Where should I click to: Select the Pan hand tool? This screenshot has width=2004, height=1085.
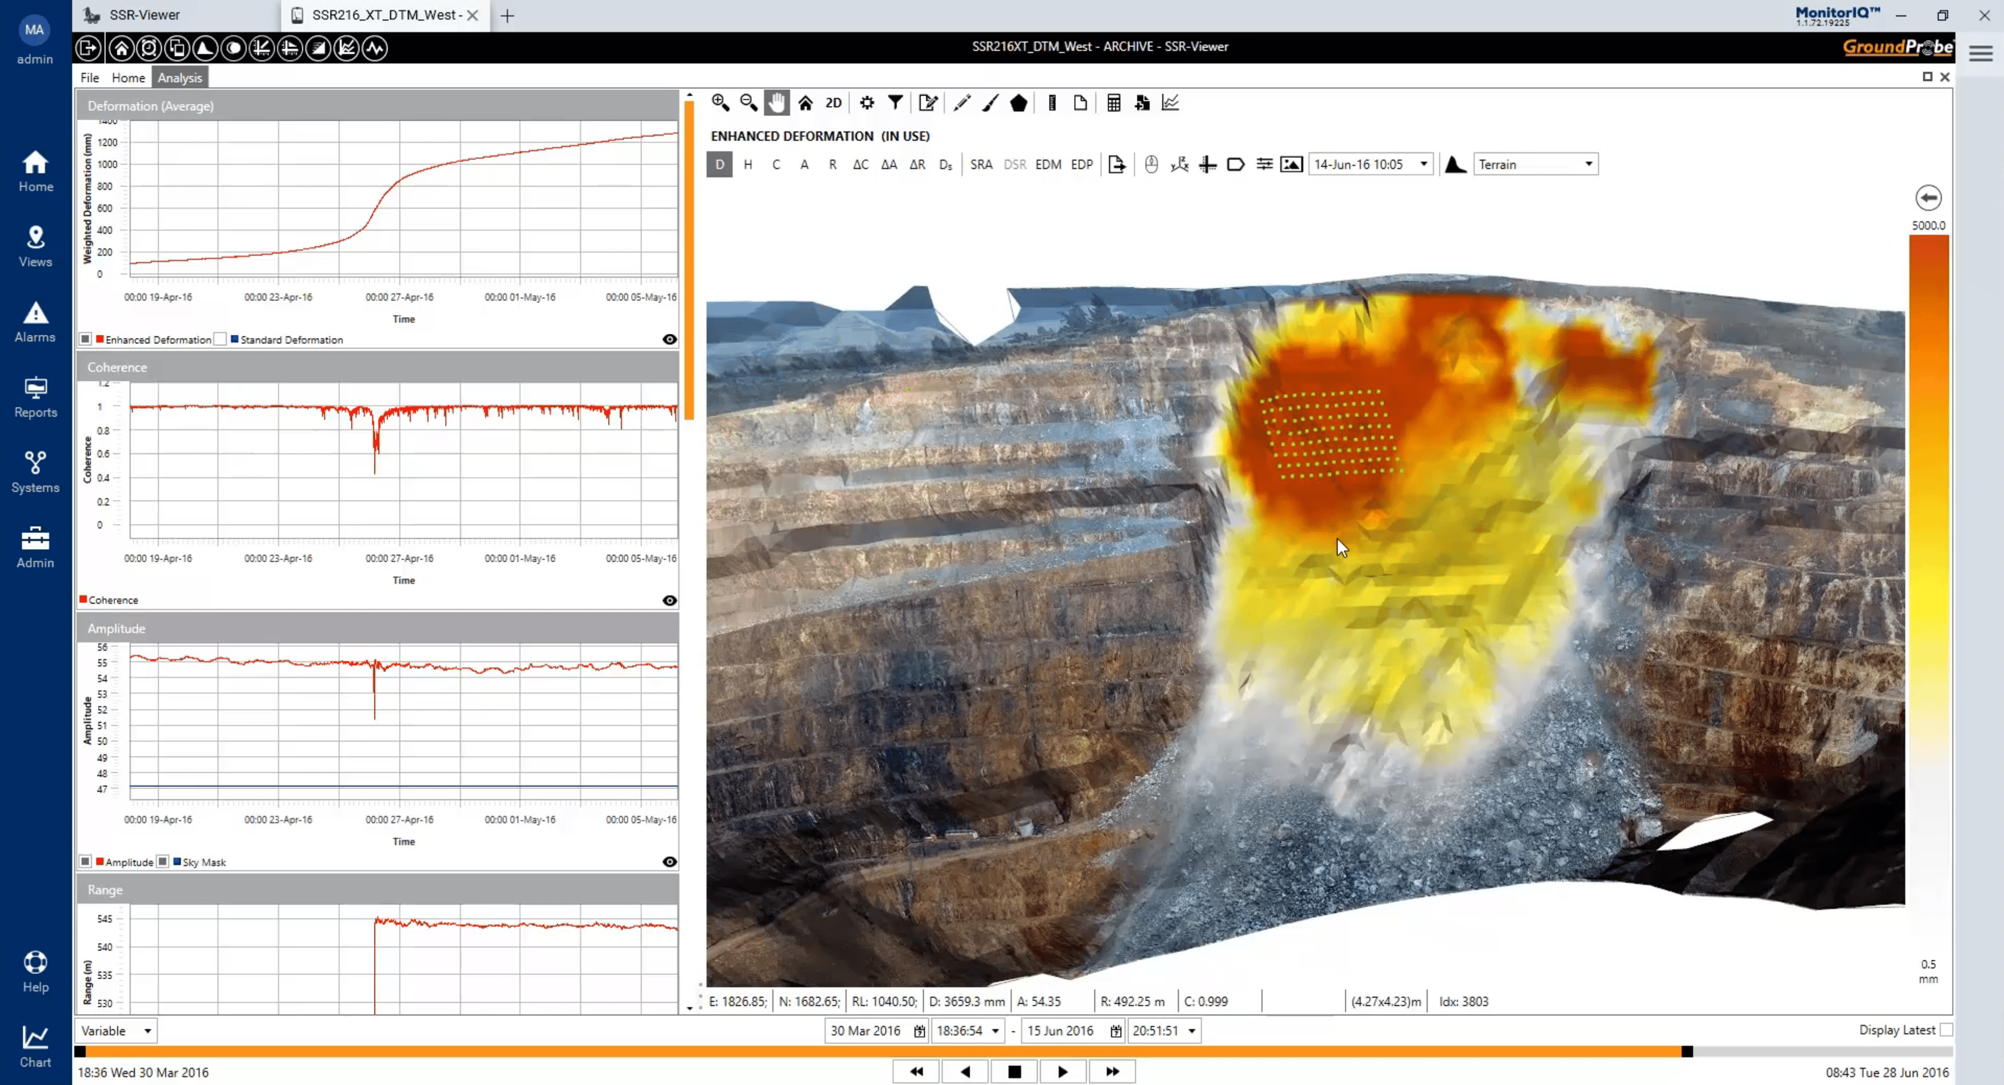(777, 102)
